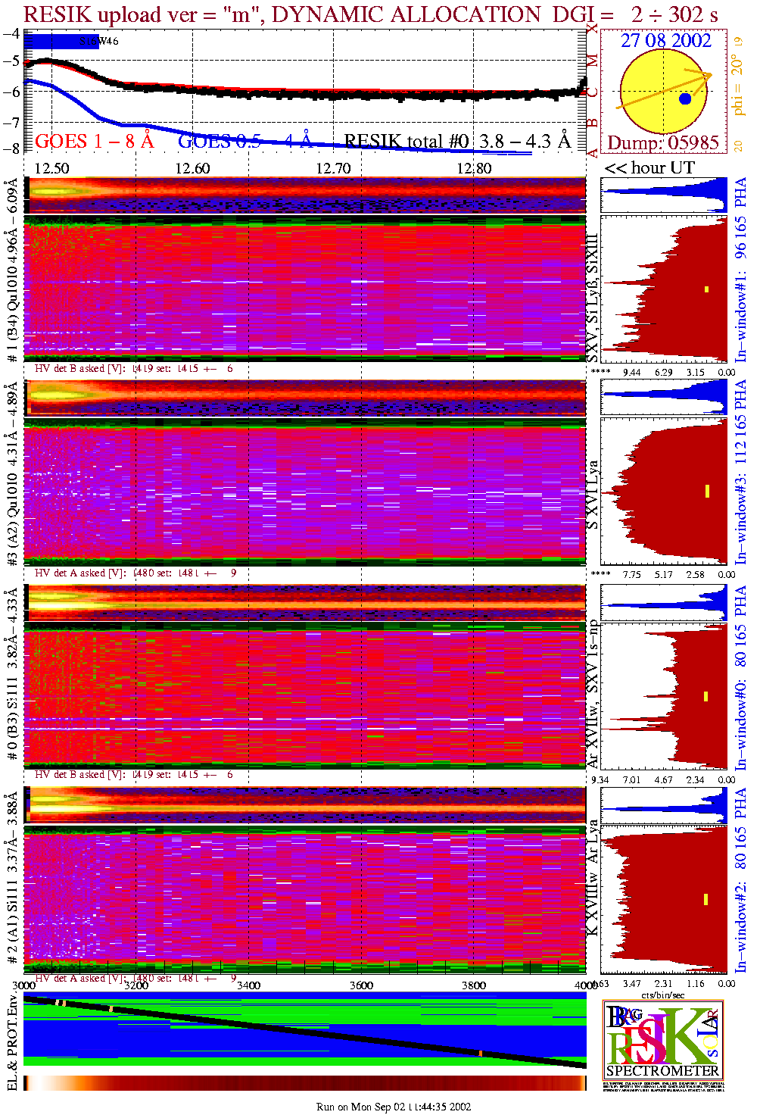
Task: Select the yellow marker in In-window#3 histogram
Action: pyautogui.click(x=707, y=491)
